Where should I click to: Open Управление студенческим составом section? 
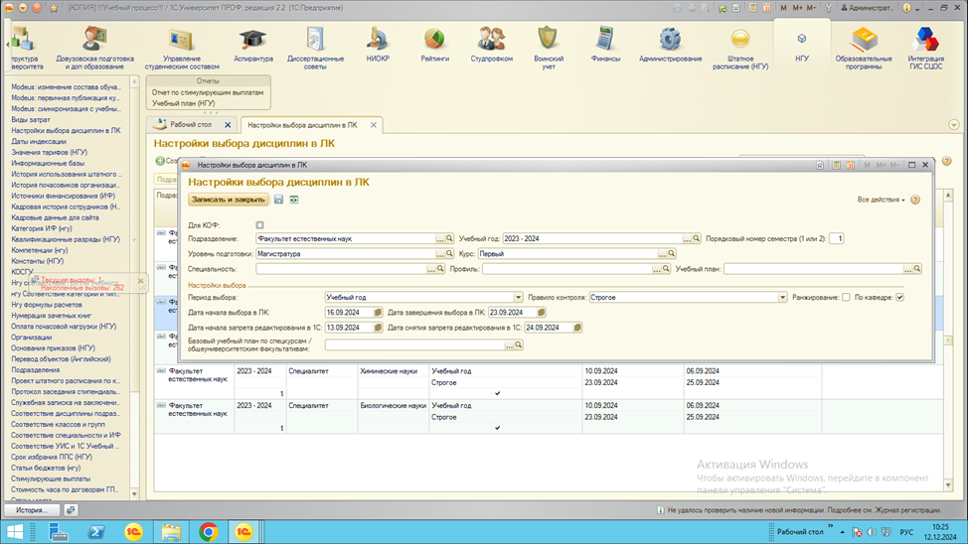(182, 48)
